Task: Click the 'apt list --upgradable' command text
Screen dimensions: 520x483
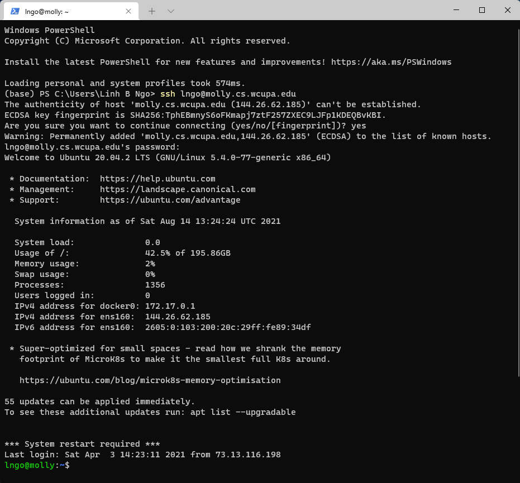Action: [x=243, y=412]
